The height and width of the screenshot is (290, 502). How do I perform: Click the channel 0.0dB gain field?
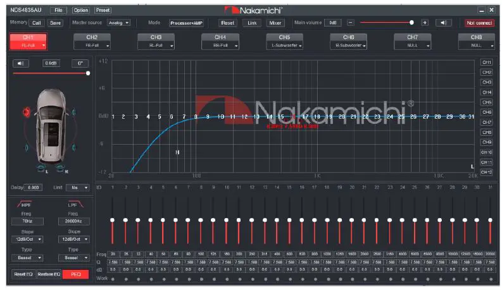tap(51, 63)
